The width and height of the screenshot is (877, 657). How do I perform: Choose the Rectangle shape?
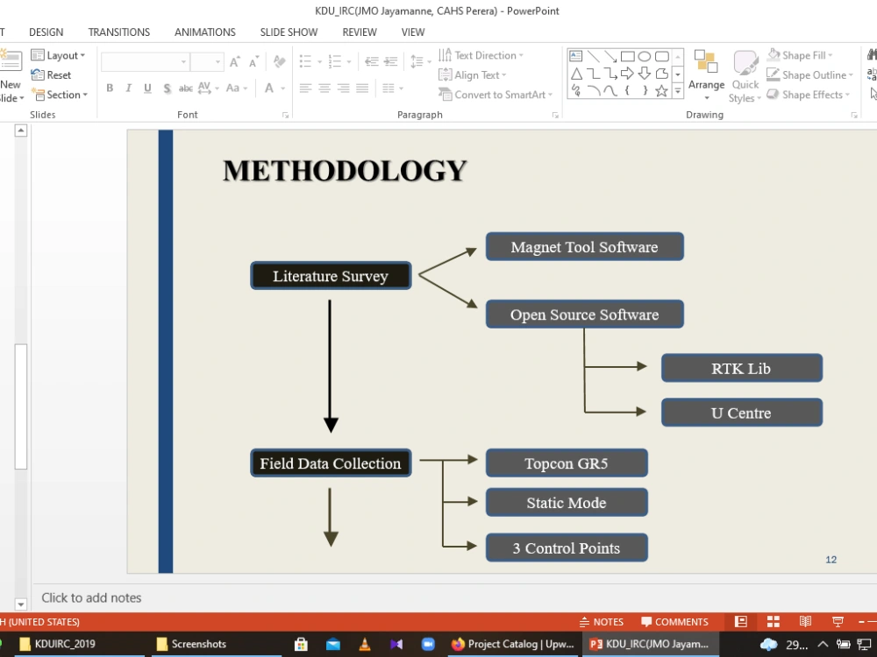[628, 56]
